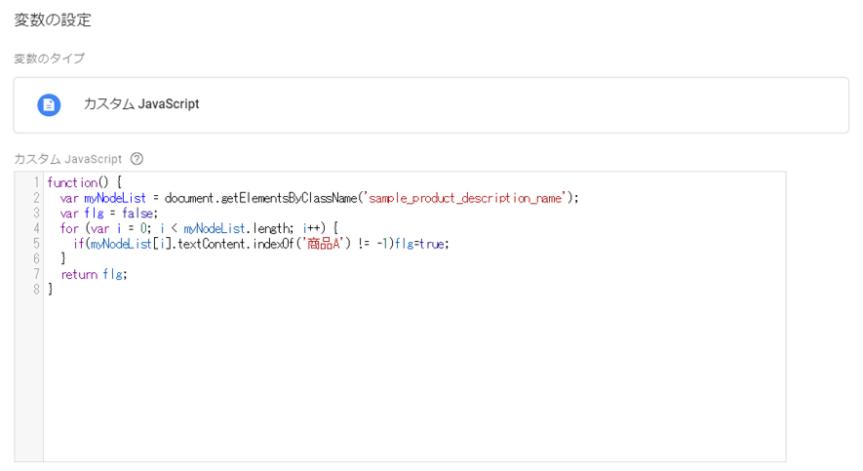This screenshot has height=471, width=863.
Task: Open the help icon beside カスタム JavaScript label
Action: click(x=137, y=159)
